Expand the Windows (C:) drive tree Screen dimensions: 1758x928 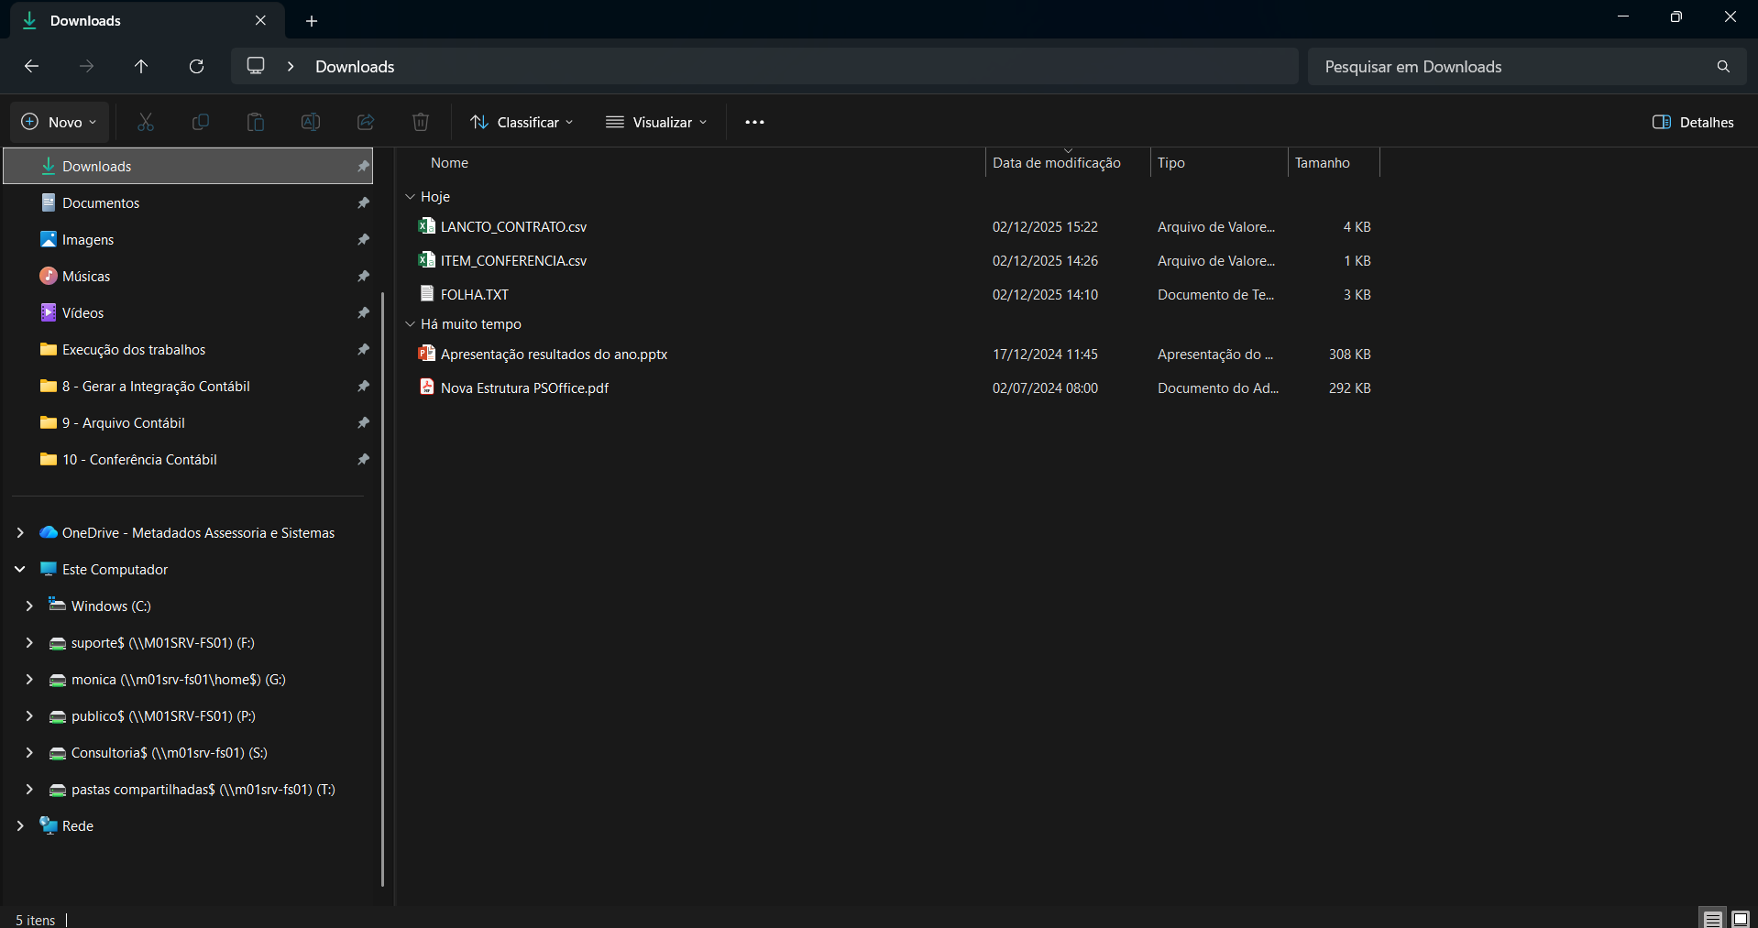[29, 606]
